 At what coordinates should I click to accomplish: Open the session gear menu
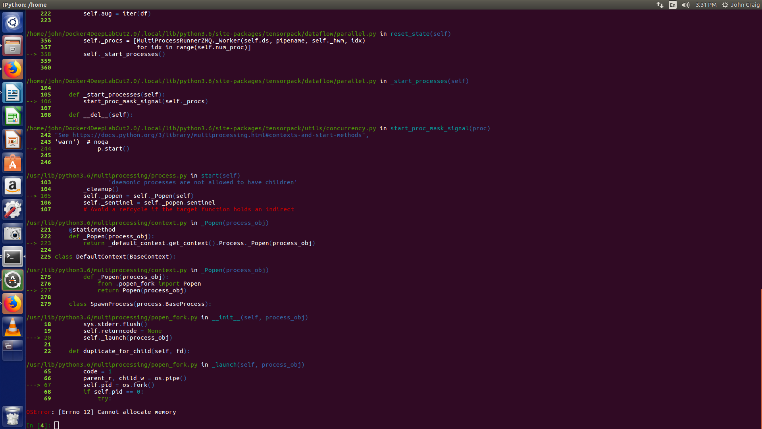[725, 5]
